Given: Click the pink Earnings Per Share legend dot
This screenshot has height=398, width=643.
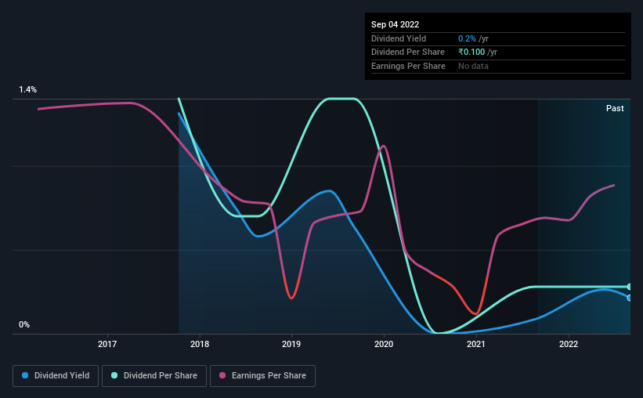Looking at the screenshot, I should pyautogui.click(x=222, y=375).
